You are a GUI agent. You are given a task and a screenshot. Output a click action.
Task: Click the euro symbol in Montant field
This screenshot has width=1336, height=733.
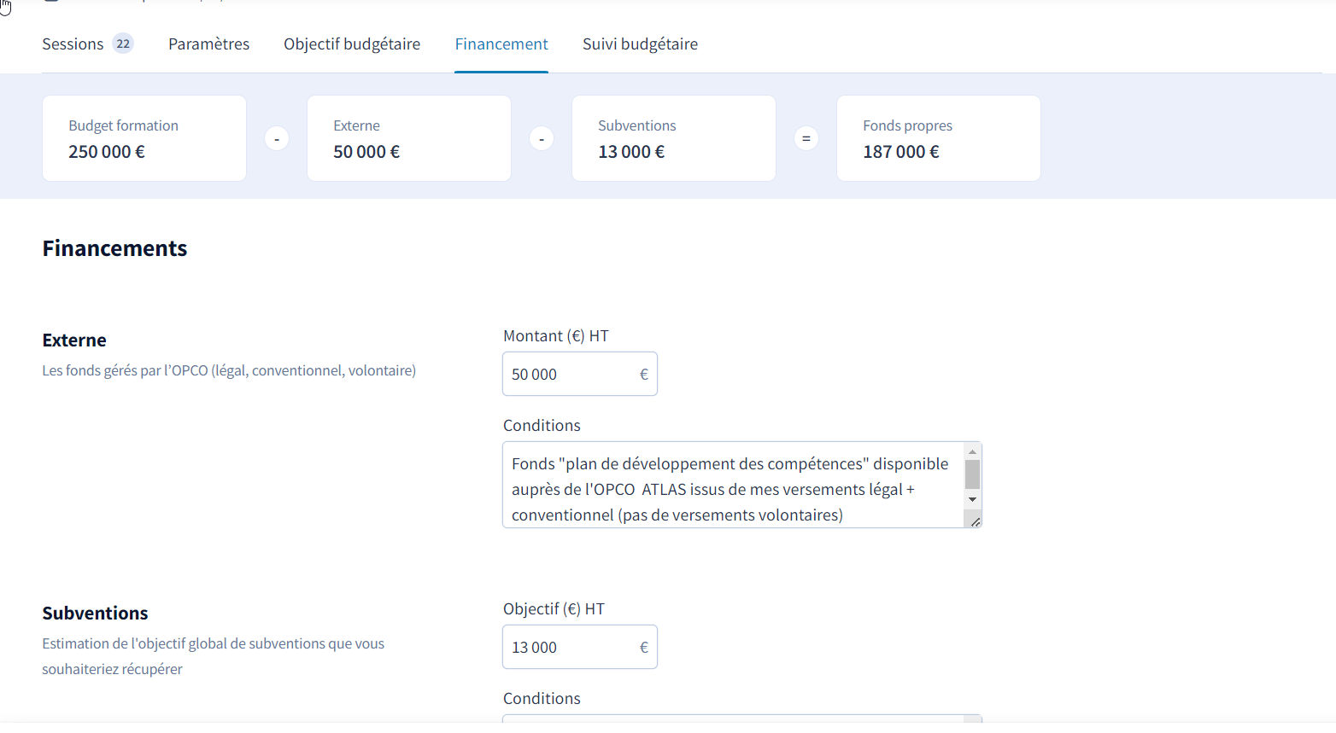coord(644,374)
